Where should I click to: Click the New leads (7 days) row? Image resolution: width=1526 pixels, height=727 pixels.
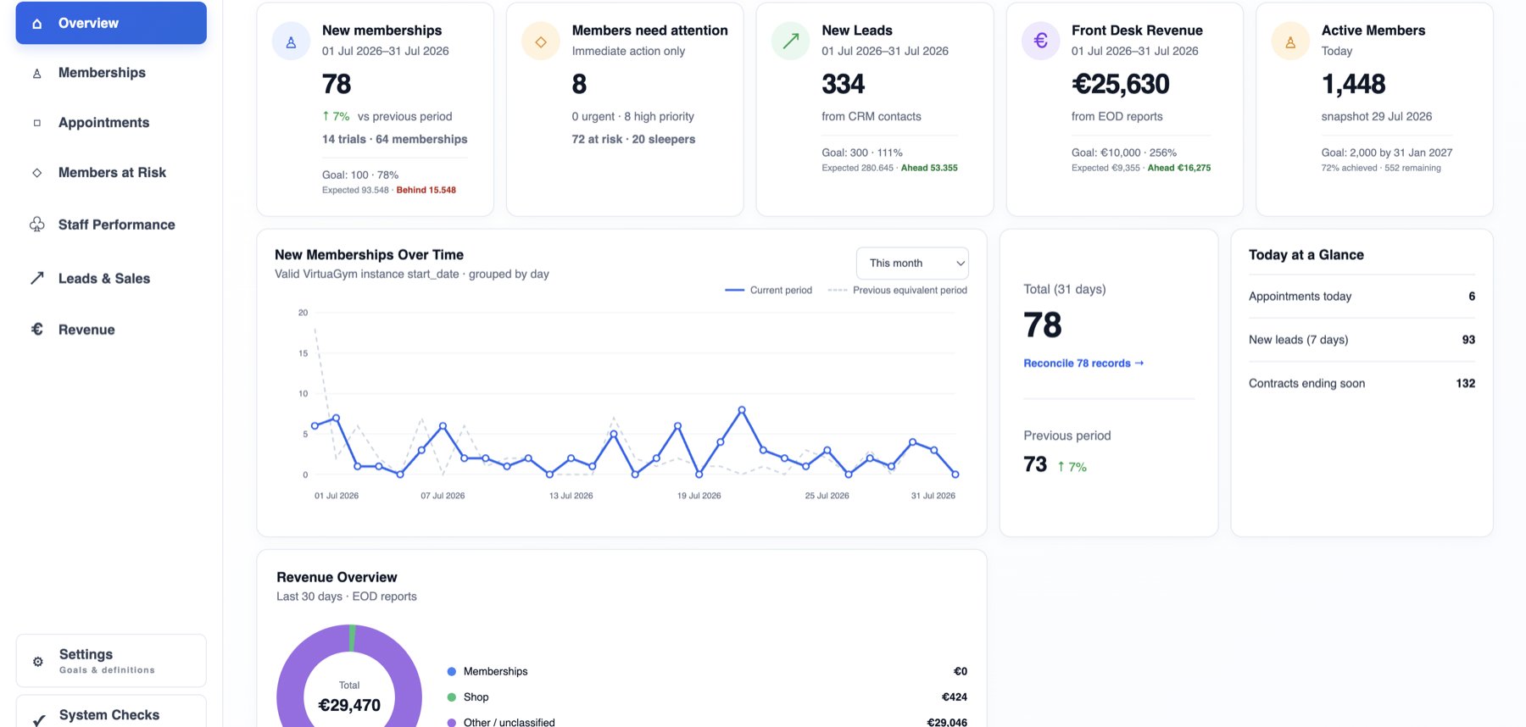1362,340
